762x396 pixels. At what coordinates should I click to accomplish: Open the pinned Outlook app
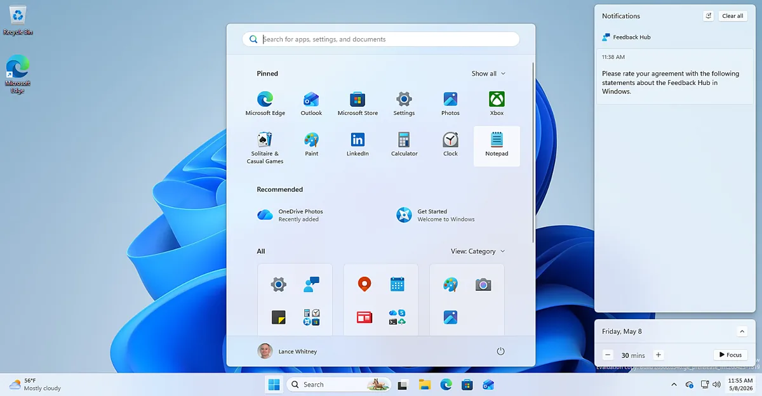tap(311, 104)
